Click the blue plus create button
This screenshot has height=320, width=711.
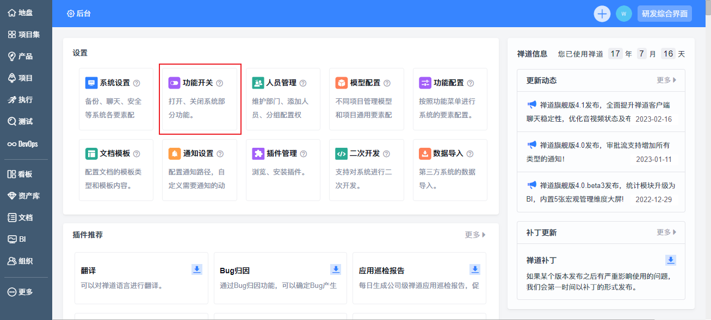[x=602, y=14]
